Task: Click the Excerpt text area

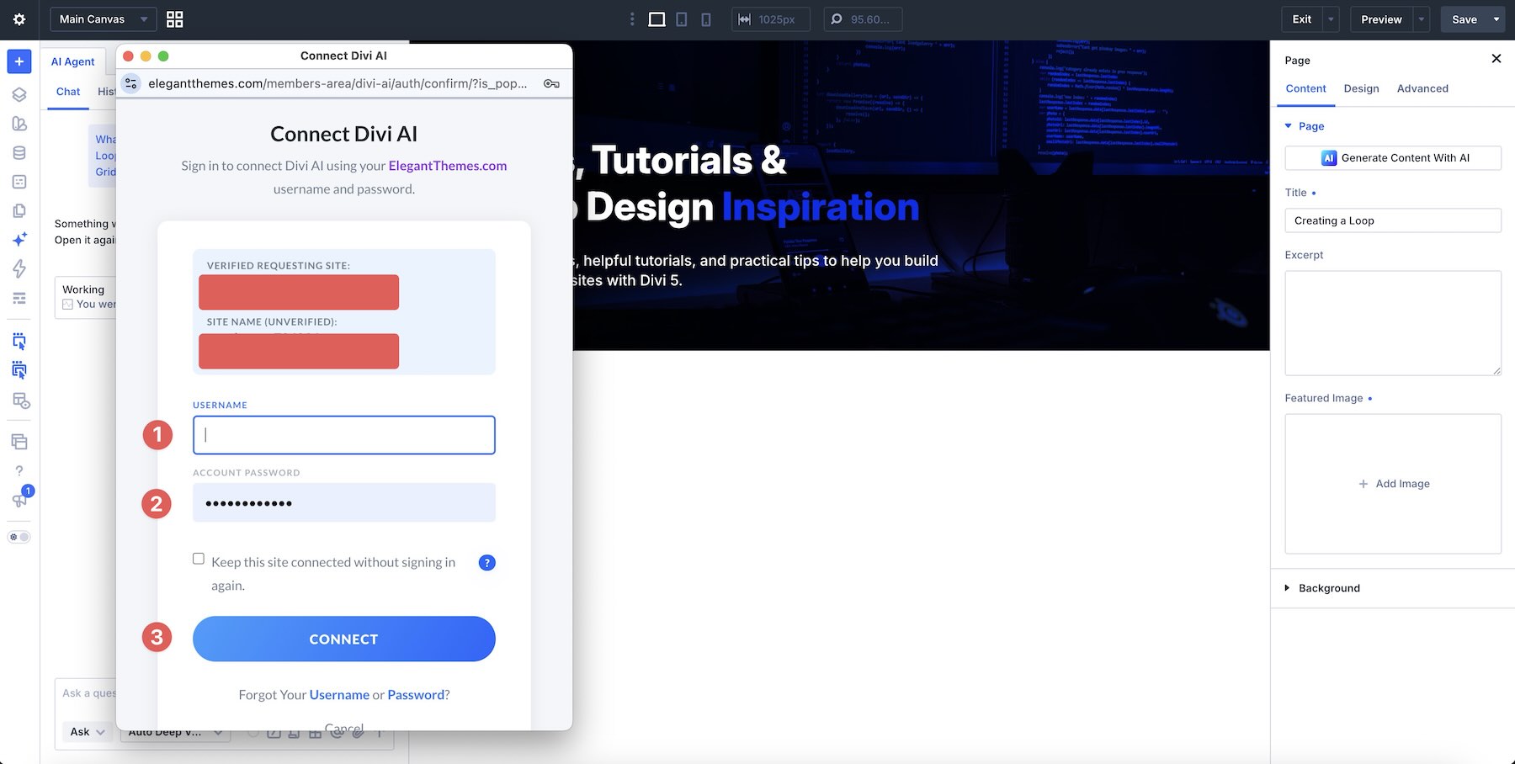Action: (1393, 323)
